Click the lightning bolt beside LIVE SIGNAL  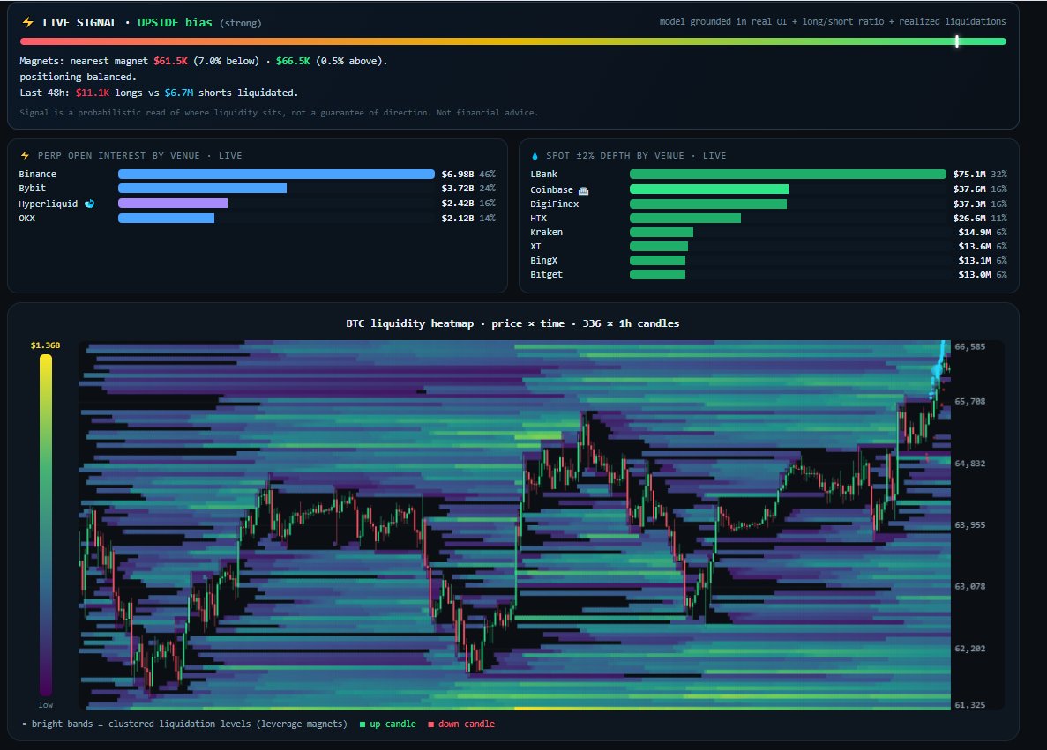click(28, 22)
